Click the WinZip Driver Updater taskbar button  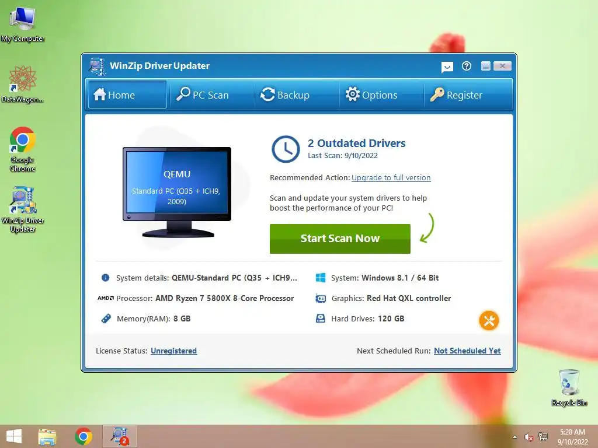119,436
